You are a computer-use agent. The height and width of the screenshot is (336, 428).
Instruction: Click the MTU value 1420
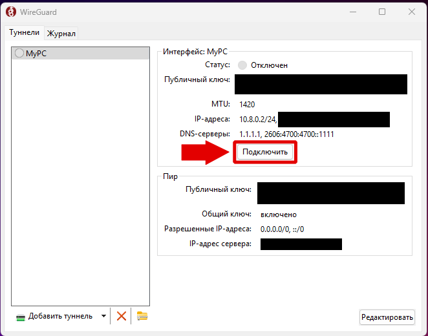[x=248, y=104]
